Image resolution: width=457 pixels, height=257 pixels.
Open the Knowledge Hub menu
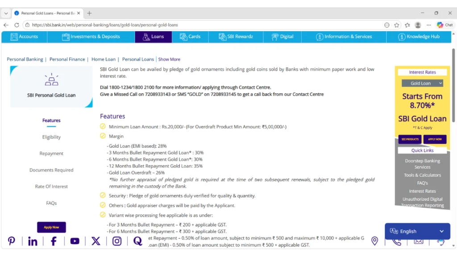coord(419,37)
